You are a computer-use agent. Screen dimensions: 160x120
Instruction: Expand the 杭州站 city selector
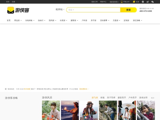60,9
